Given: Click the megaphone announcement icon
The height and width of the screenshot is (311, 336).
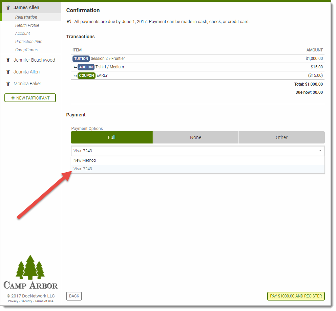Looking at the screenshot, I should point(69,22).
